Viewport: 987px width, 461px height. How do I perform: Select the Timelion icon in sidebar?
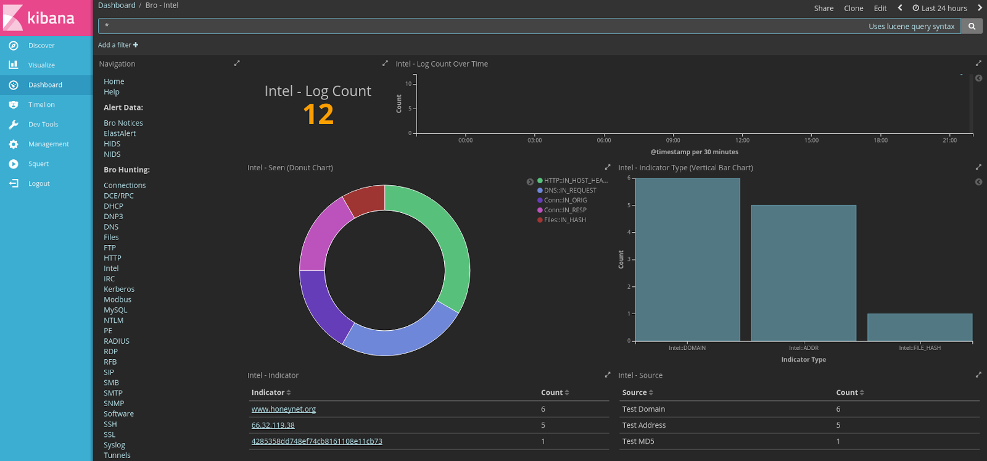coord(14,104)
